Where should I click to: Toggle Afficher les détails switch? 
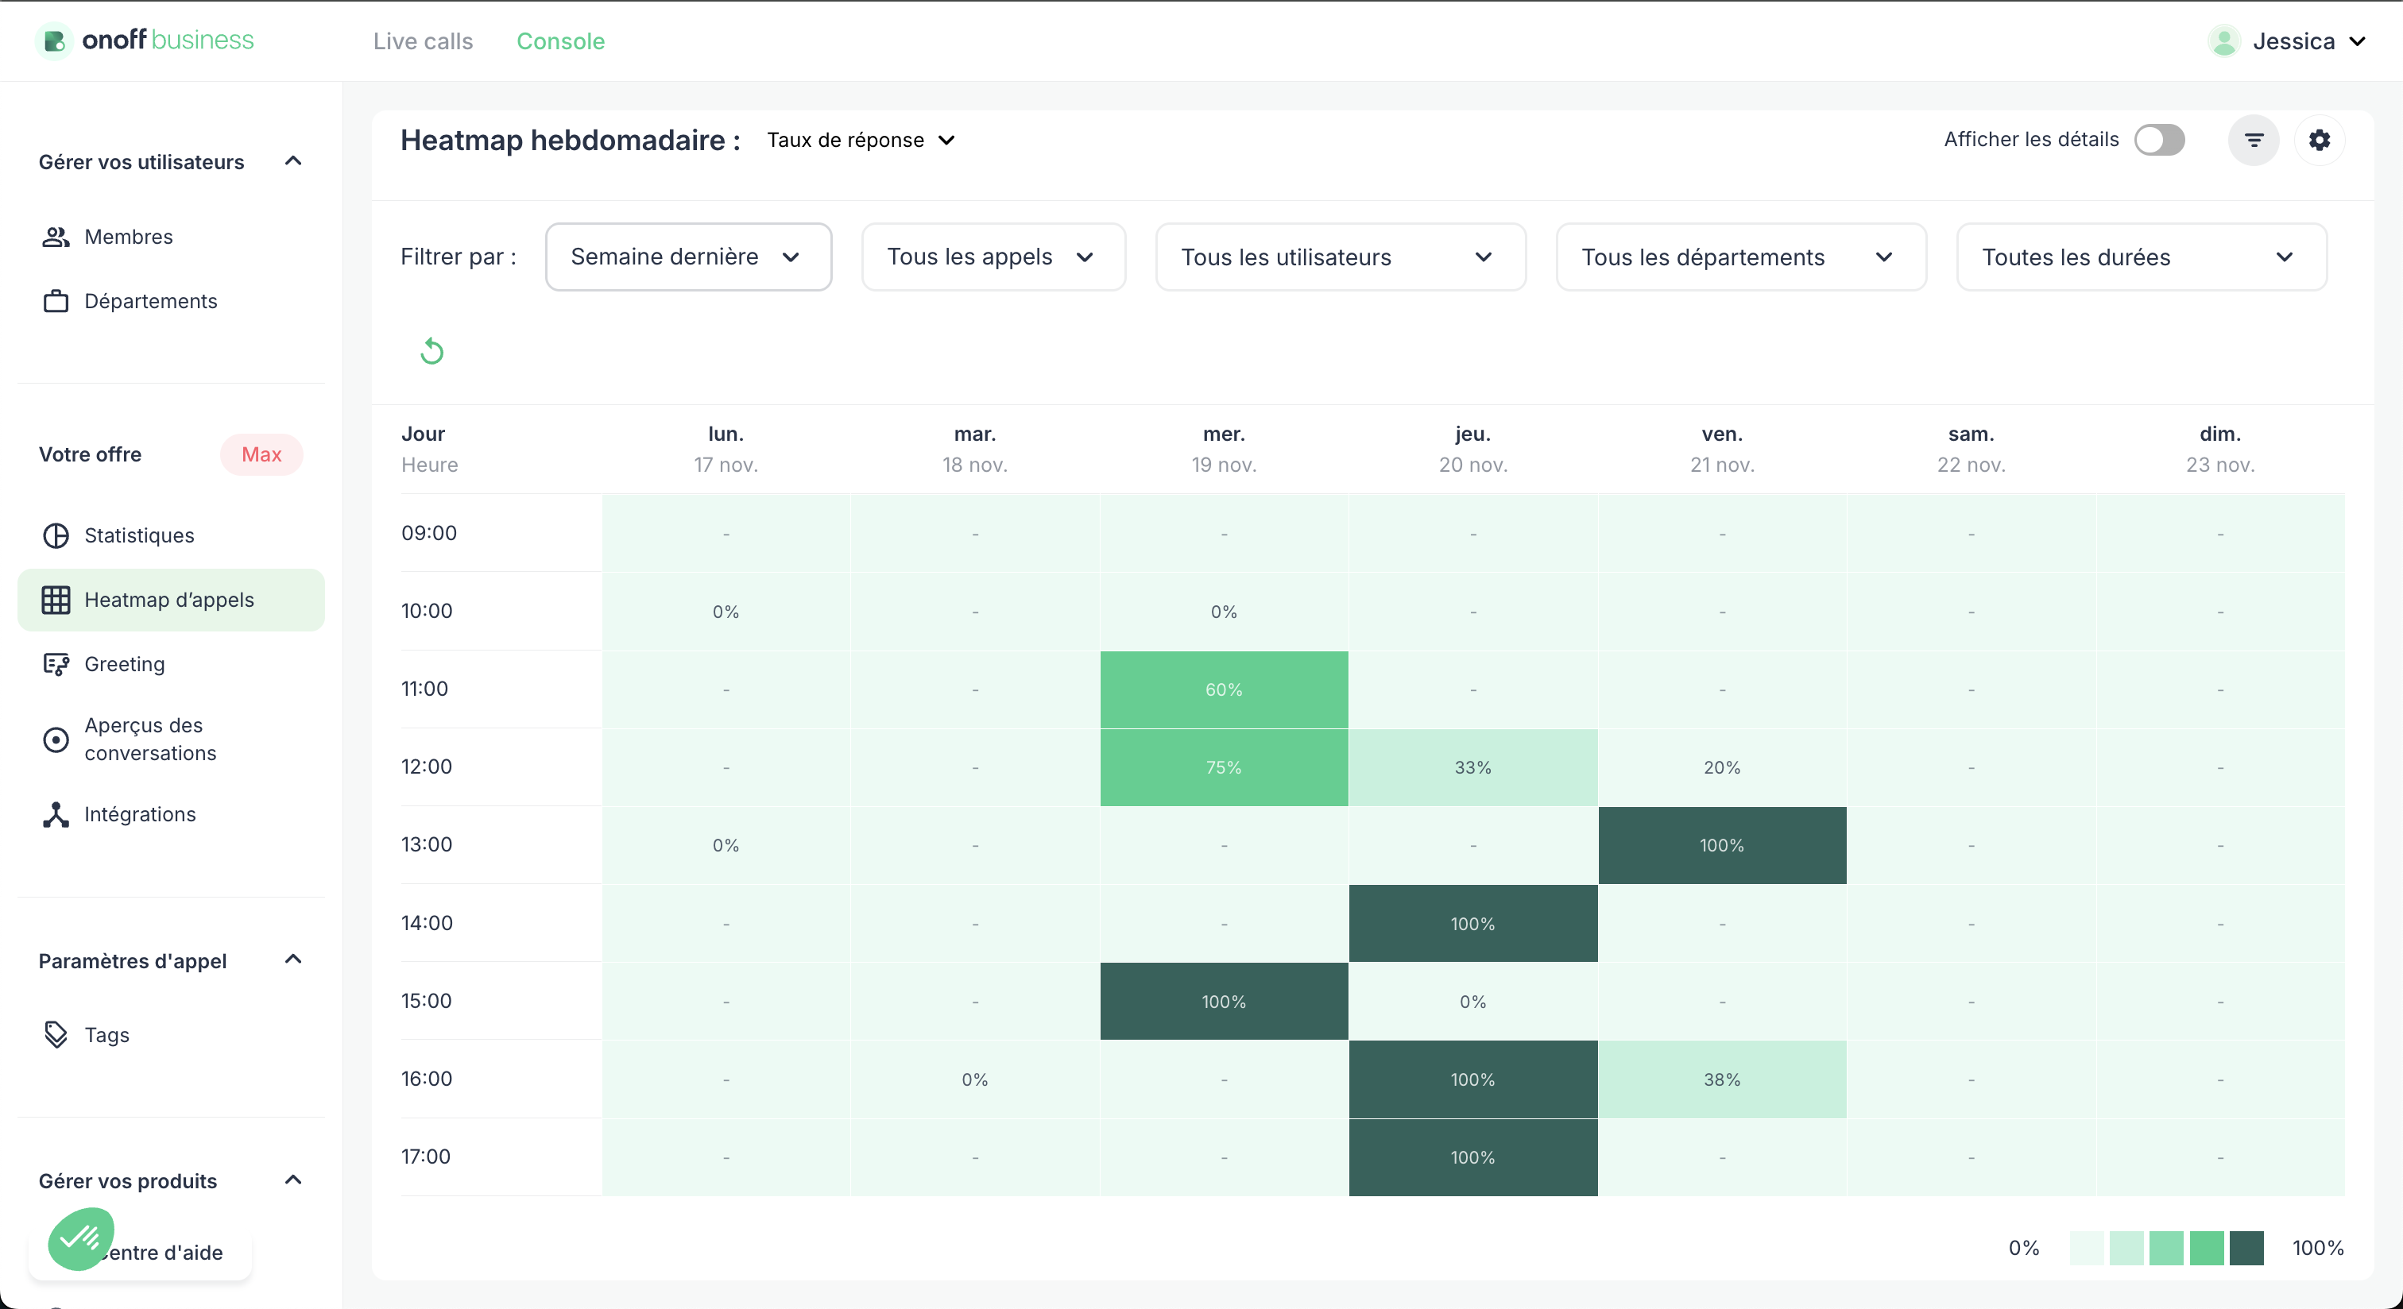(2160, 140)
